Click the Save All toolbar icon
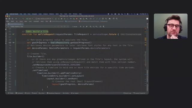192x108 pixels. [x=9, y=19]
